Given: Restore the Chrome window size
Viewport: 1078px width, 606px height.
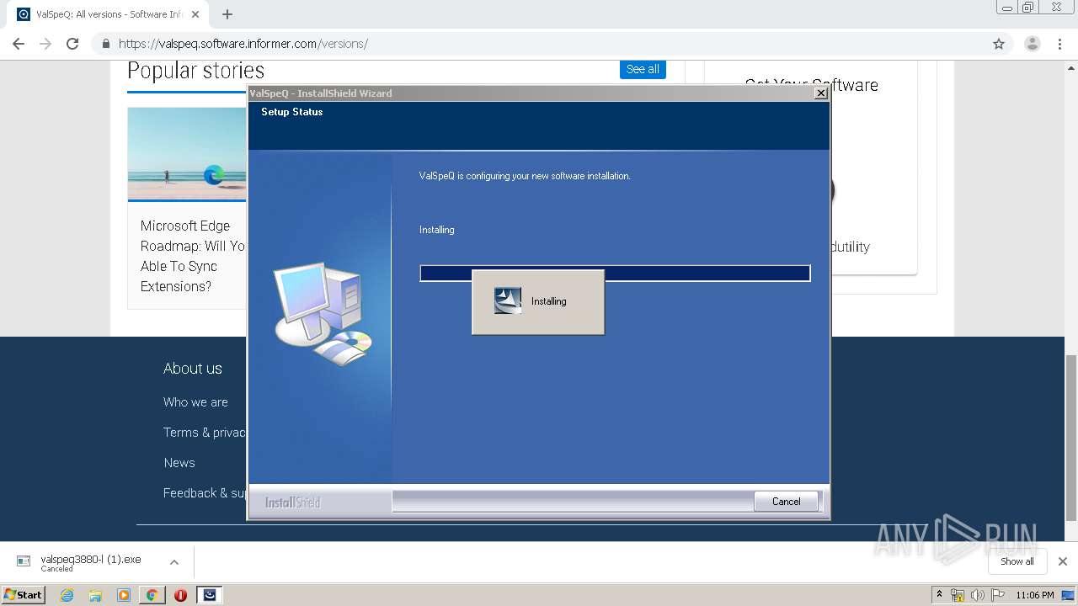Looking at the screenshot, I should [x=1028, y=8].
